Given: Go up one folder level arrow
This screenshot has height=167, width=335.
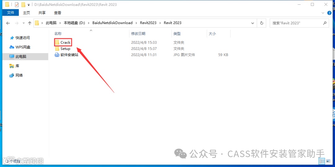Looking at the screenshot, I should 30,23.
